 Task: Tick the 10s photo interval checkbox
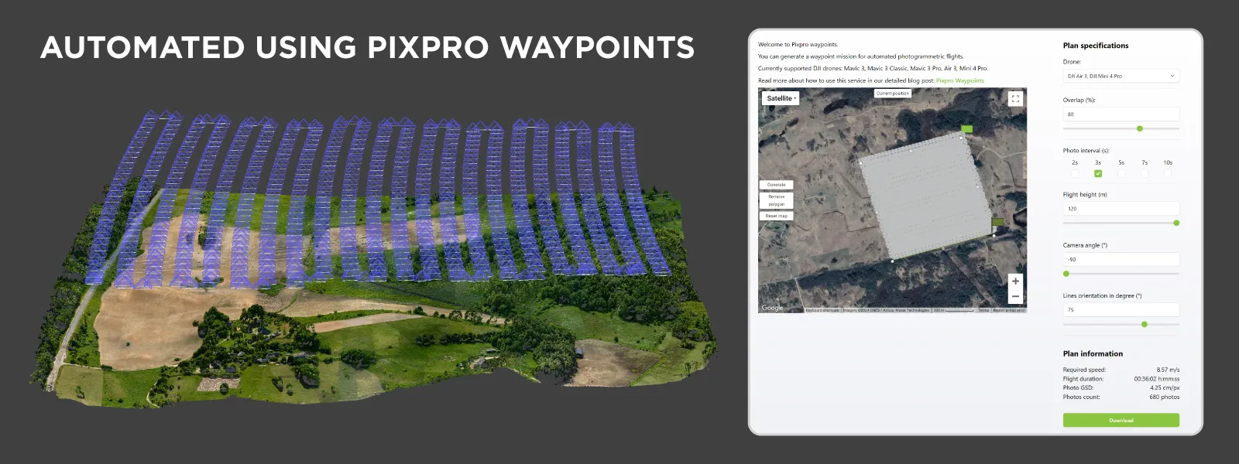pos(1168,173)
